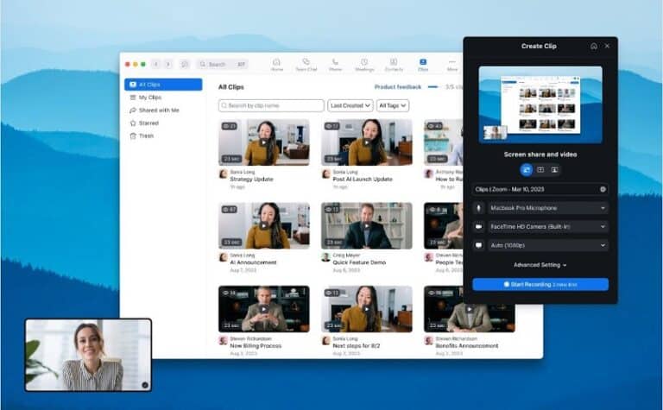Expand the All Tags dropdown
Image resolution: width=663 pixels, height=410 pixels.
click(x=393, y=105)
